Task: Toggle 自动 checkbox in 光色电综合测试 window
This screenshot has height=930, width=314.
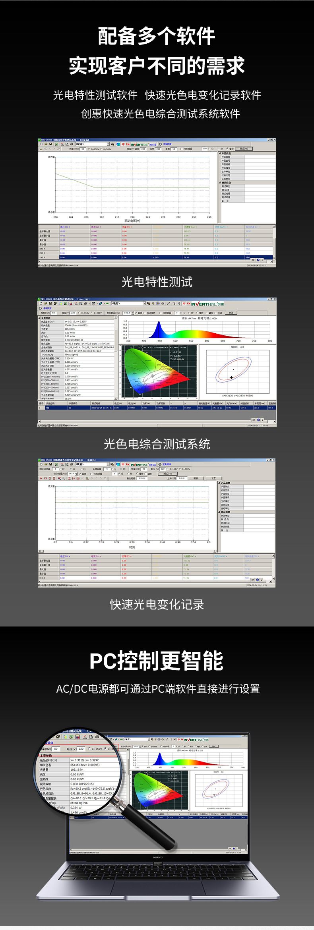Action: [x=136, y=313]
